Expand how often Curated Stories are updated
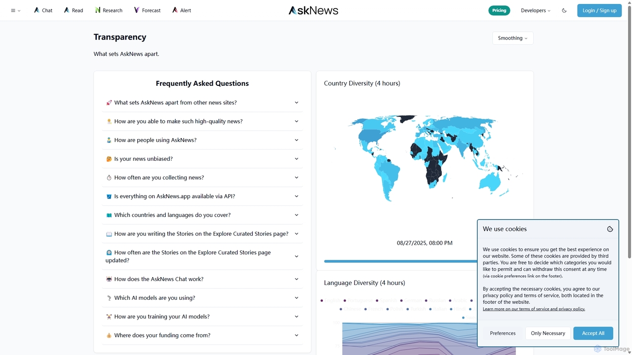This screenshot has width=632, height=355. point(202,256)
